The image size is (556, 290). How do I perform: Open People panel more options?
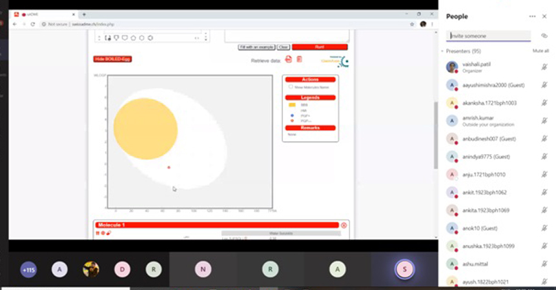point(532,17)
